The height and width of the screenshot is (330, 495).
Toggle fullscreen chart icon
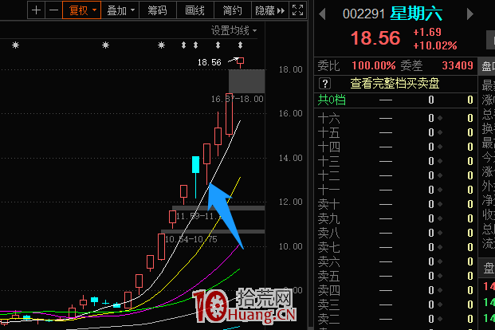[x=297, y=10]
